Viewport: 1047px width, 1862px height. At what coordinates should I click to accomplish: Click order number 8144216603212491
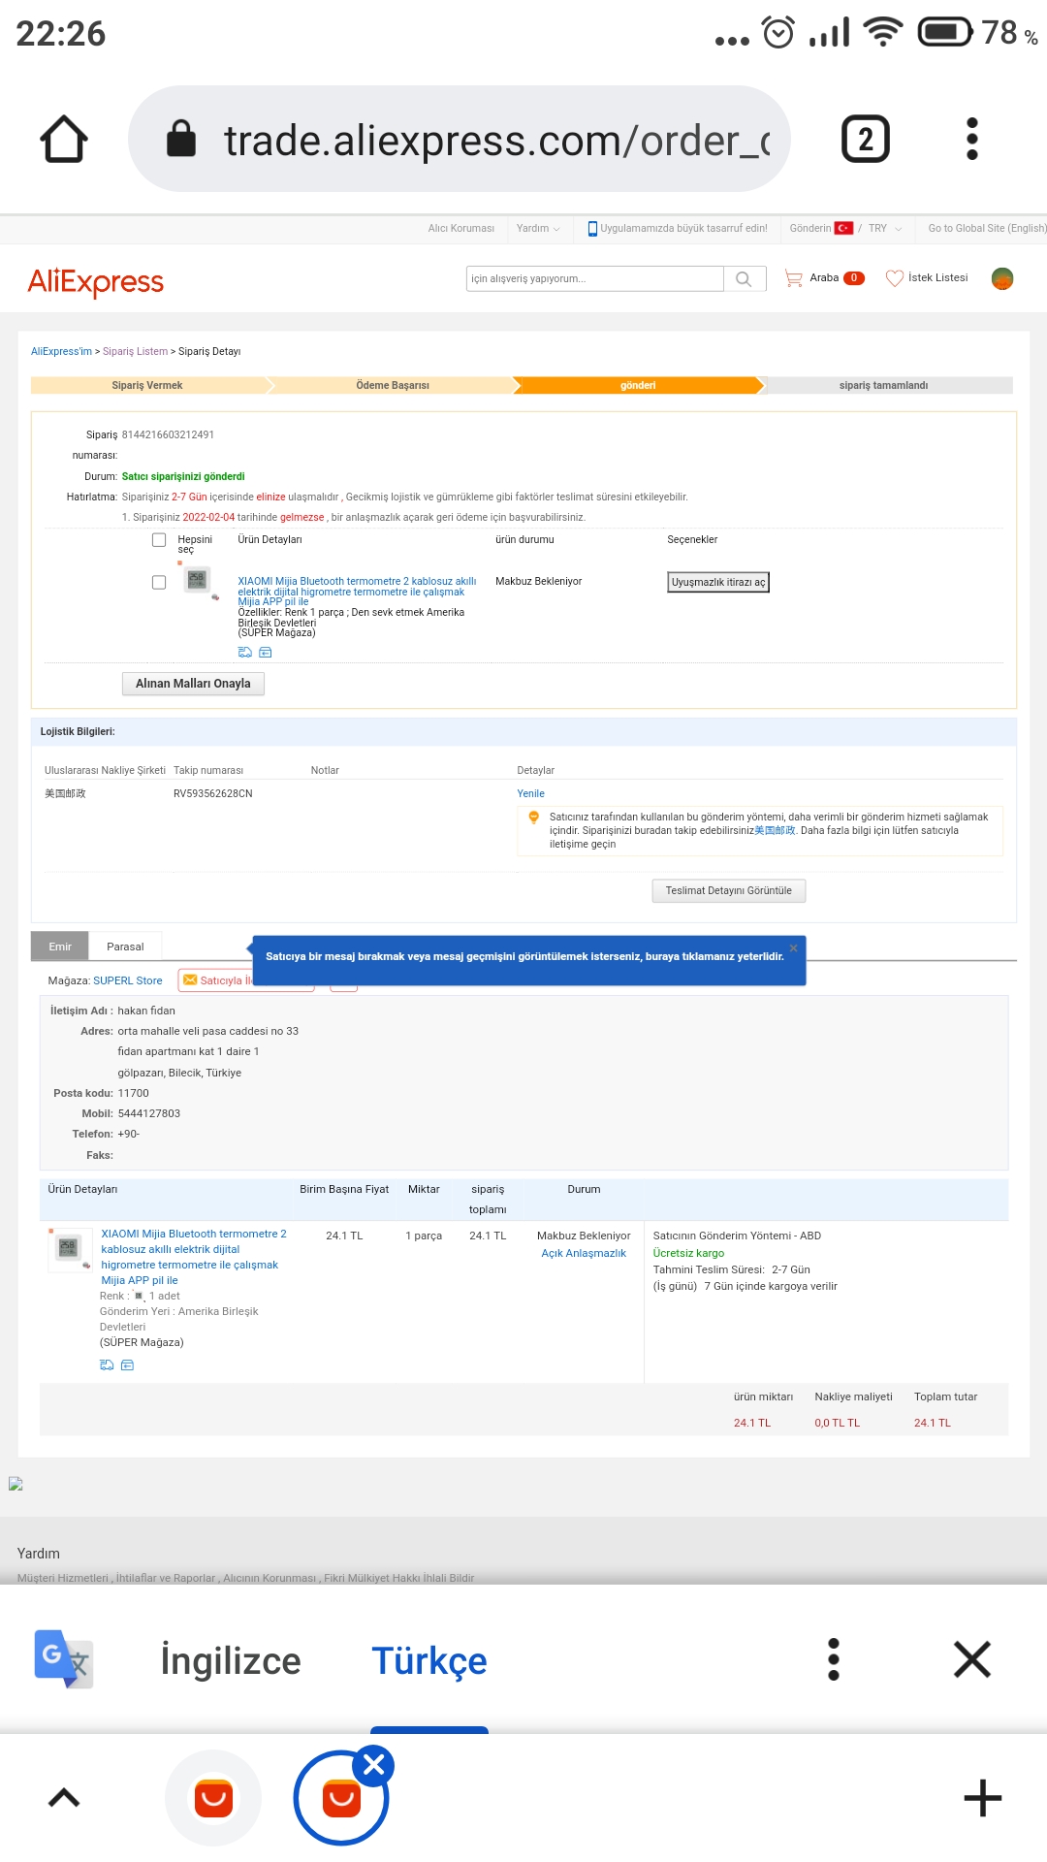click(168, 434)
